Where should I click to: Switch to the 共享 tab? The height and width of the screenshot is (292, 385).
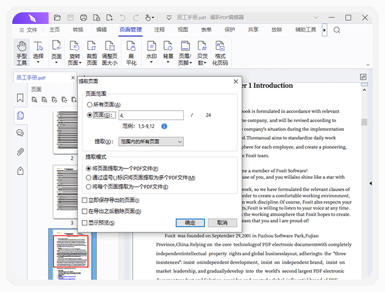[x=253, y=30]
